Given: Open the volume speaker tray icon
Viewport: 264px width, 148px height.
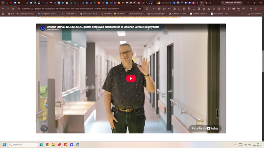Looking at the screenshot, I should click(249, 145).
